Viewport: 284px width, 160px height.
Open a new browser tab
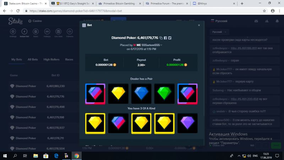tap(242, 4)
